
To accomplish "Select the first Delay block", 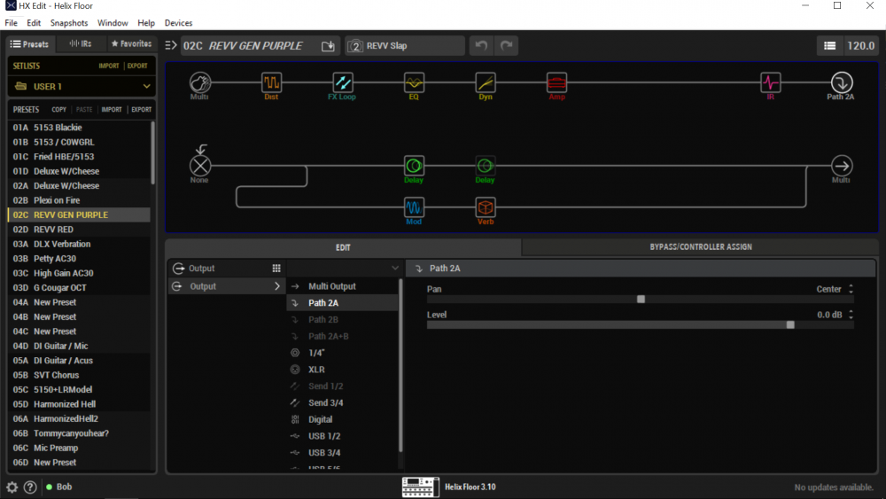I will (x=414, y=166).
